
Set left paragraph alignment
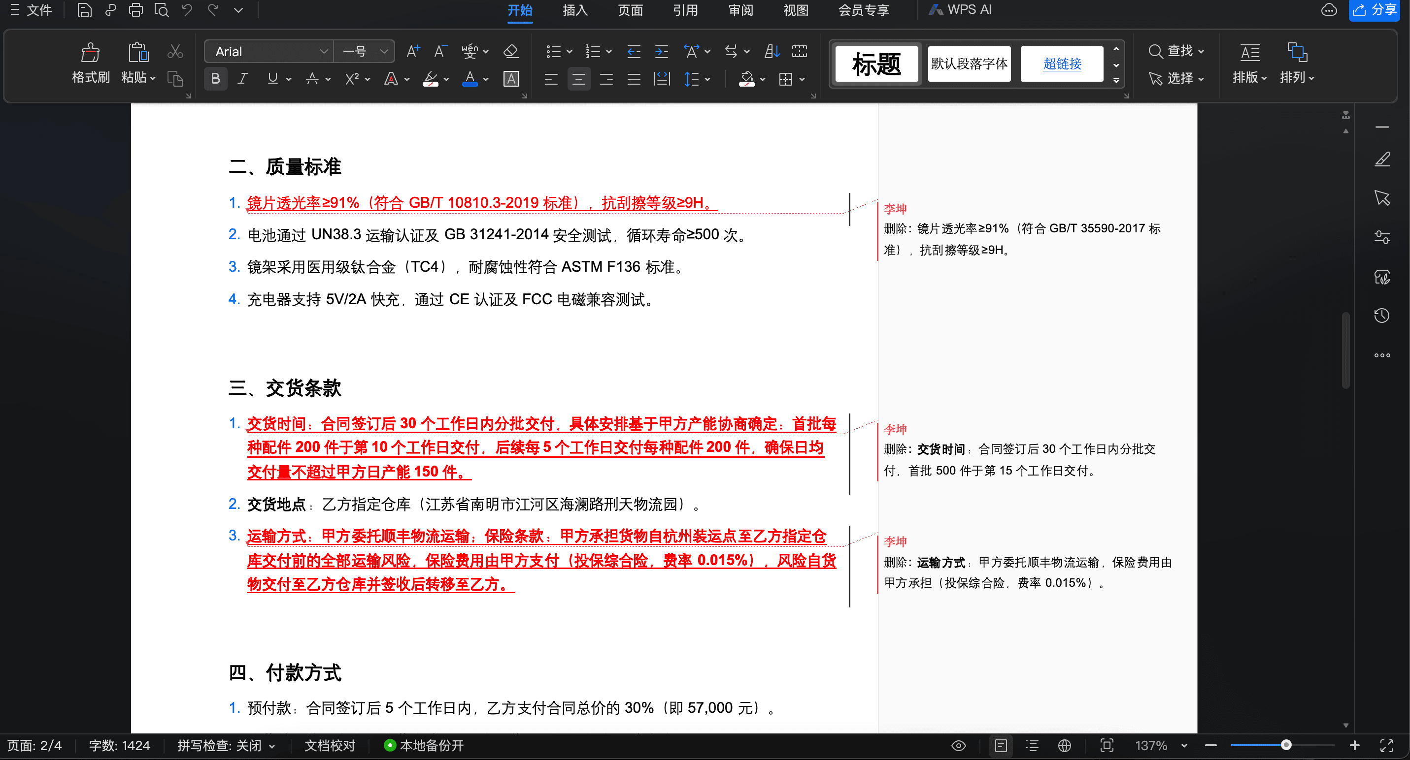tap(551, 79)
